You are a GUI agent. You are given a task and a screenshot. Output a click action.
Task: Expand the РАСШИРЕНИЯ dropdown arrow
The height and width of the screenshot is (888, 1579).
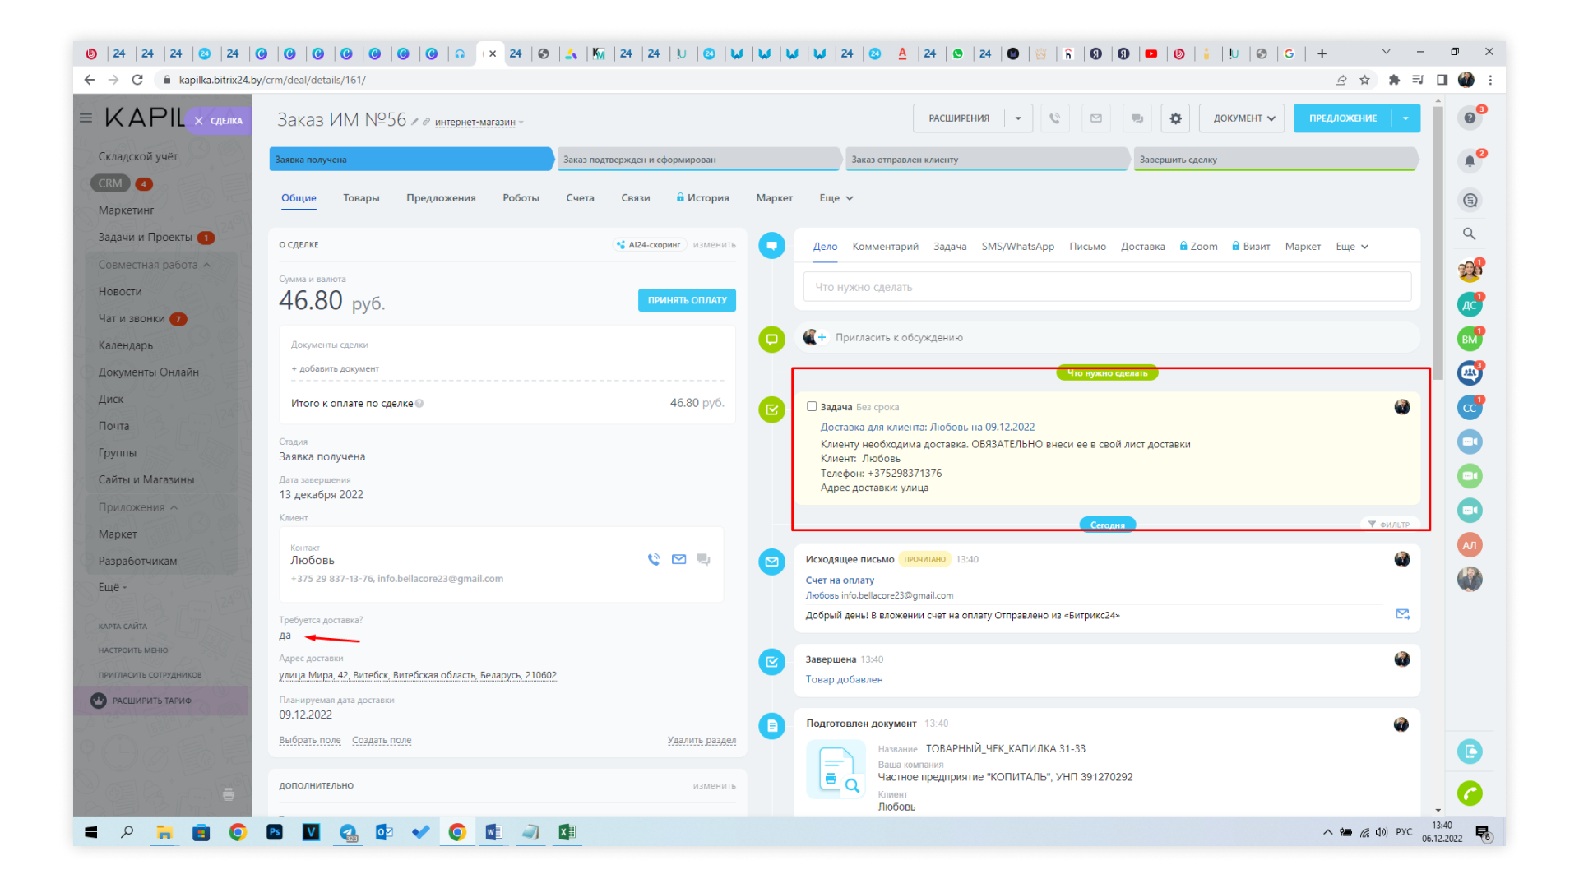click(x=1018, y=118)
